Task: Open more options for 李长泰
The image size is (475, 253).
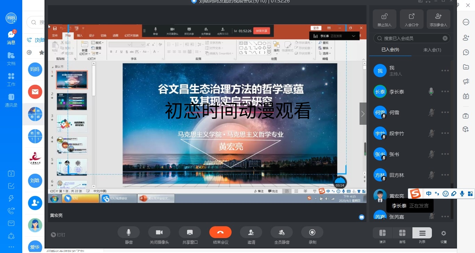Action: (x=445, y=91)
